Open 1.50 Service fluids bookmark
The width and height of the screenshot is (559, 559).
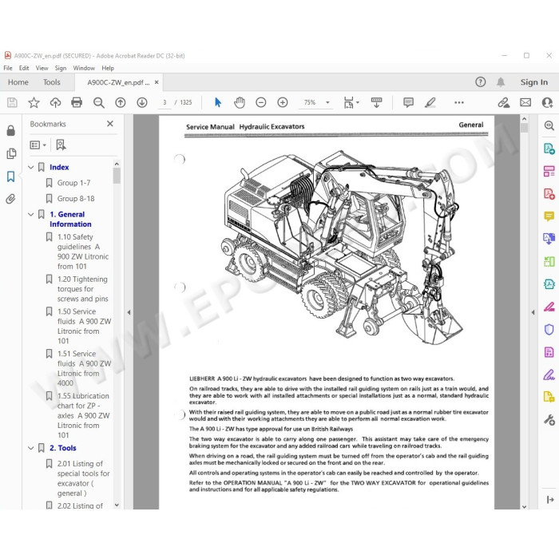click(x=84, y=326)
